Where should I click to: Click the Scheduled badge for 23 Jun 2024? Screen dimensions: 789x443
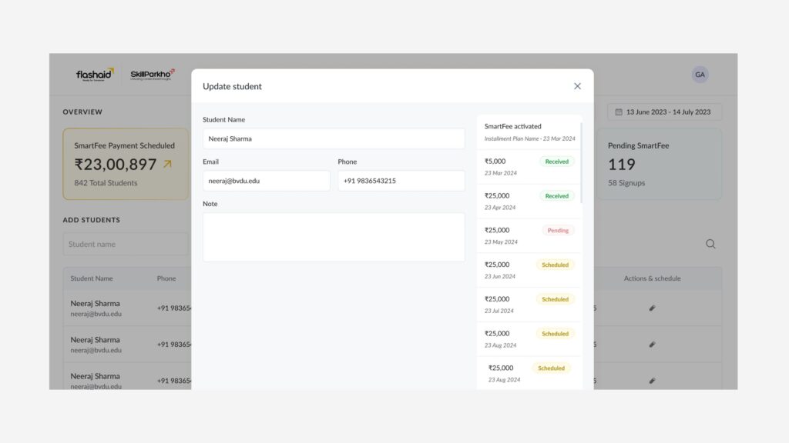click(x=555, y=265)
